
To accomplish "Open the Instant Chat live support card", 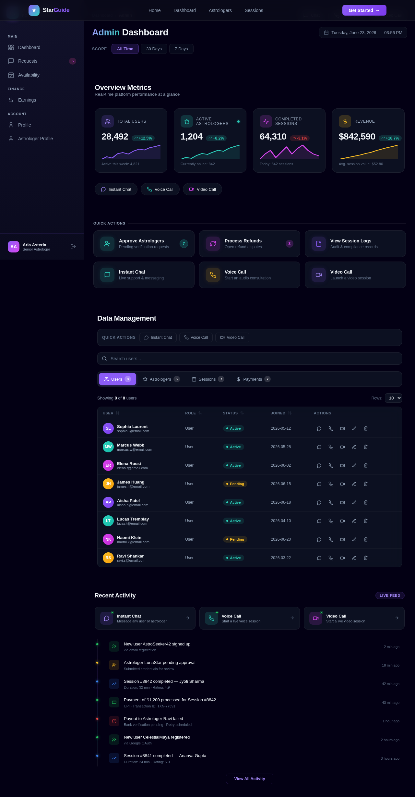I will coord(144,275).
